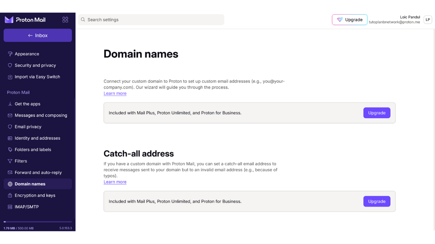Click the Get the apps download icon

(10, 104)
